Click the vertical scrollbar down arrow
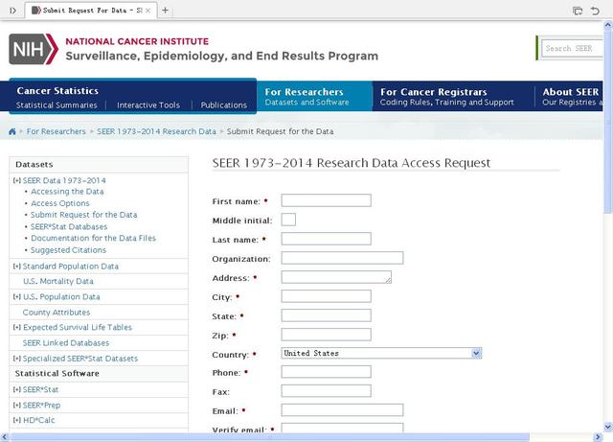 pyautogui.click(x=608, y=427)
